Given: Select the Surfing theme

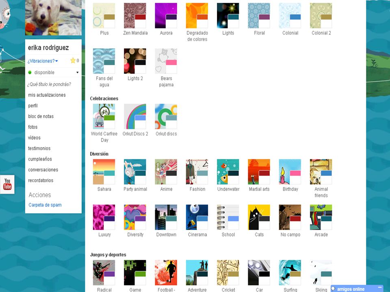Looking at the screenshot, I should (290, 273).
